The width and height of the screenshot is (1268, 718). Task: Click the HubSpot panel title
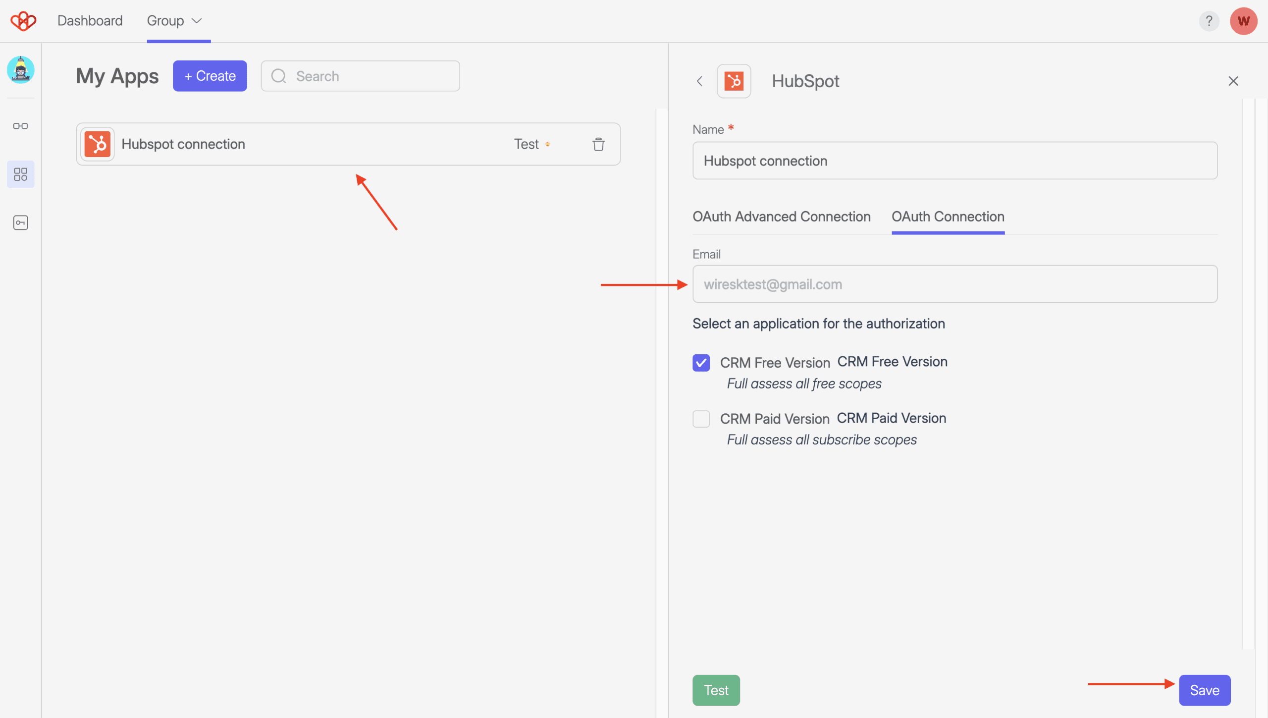click(805, 81)
